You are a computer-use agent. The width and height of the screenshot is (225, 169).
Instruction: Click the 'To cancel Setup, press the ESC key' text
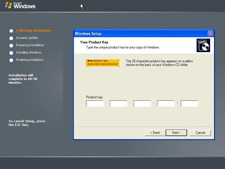pyautogui.click(x=27, y=123)
